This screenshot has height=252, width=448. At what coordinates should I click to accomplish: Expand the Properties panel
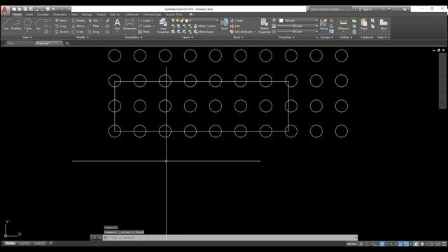(286, 37)
